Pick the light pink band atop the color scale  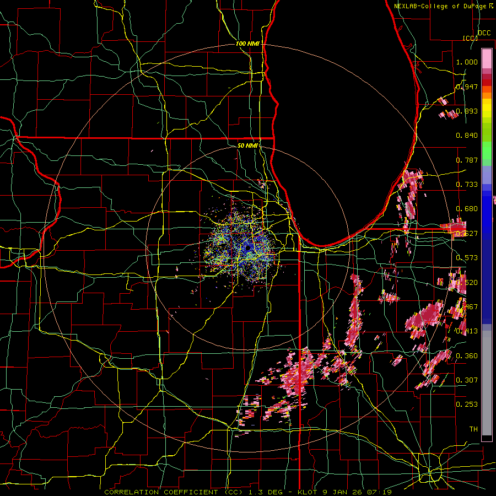pos(487,58)
